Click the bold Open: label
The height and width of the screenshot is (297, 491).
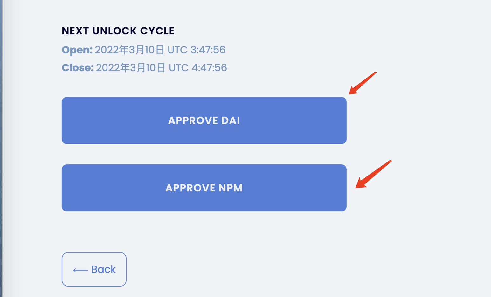[77, 50]
